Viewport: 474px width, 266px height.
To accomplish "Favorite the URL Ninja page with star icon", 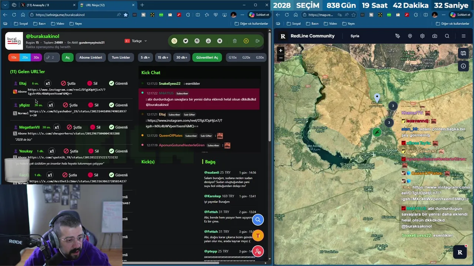I will point(126,15).
